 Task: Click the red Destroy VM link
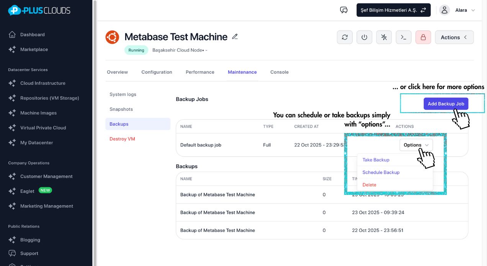[x=122, y=139]
